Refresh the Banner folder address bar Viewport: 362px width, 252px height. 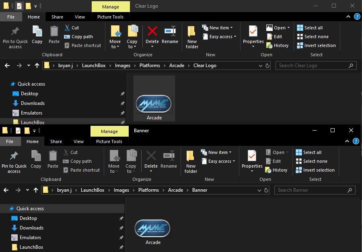tap(266, 190)
